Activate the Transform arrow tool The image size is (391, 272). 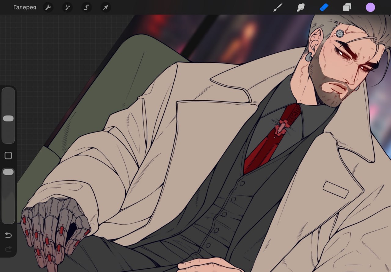[106, 7]
